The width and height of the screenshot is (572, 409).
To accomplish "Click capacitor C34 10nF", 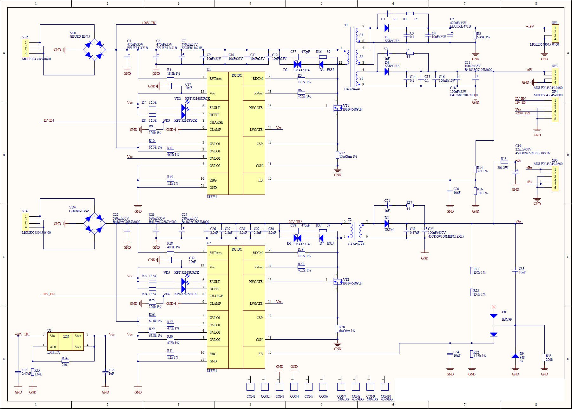I will pos(450,354).
